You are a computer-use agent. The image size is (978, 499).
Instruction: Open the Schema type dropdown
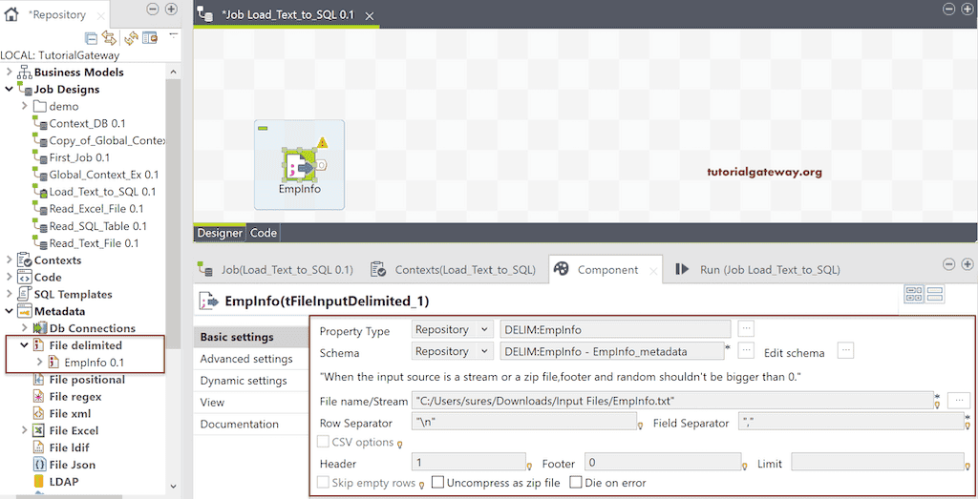pos(483,351)
